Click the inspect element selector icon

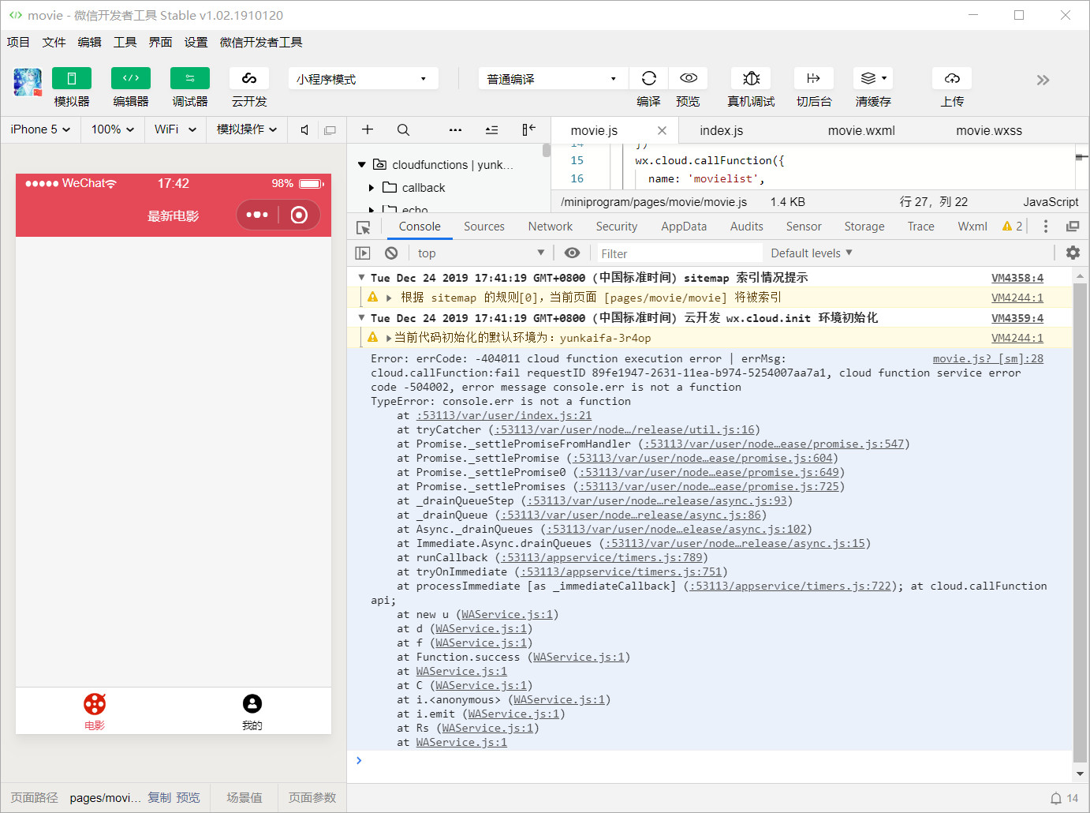click(364, 227)
